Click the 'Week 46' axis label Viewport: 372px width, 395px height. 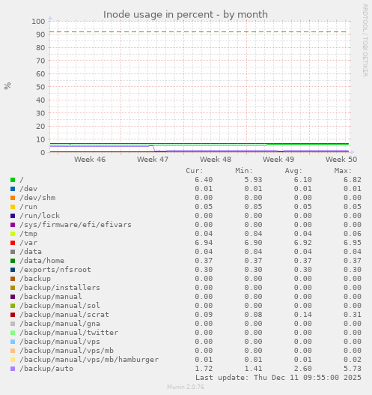tap(90, 159)
